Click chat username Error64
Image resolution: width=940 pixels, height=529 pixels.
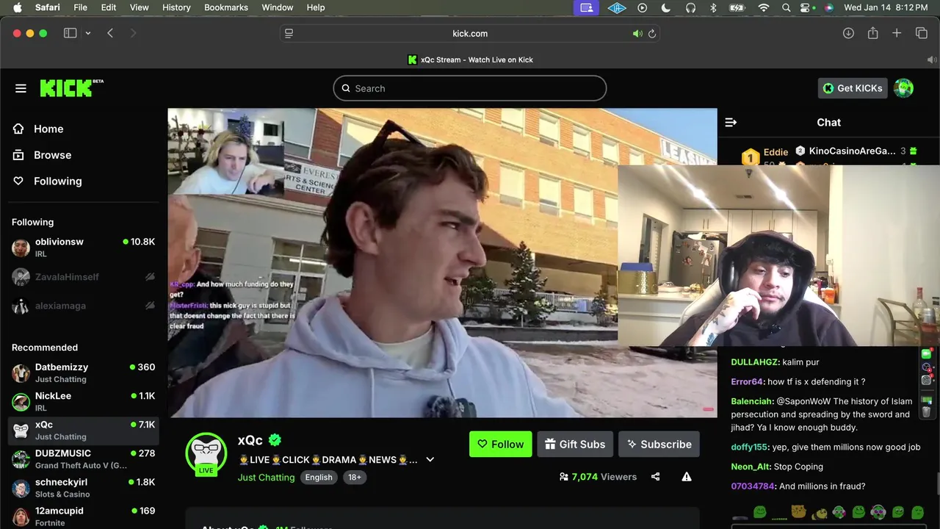coord(748,381)
